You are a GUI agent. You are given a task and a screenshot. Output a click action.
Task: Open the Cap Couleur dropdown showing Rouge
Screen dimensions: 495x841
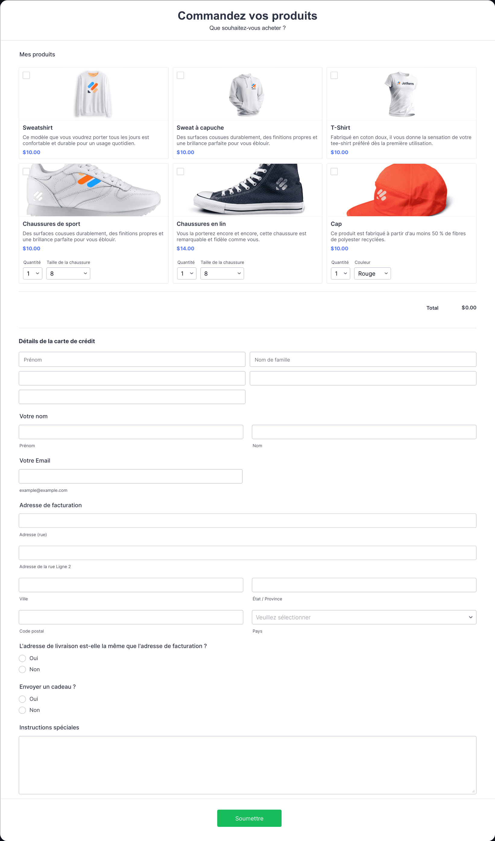pyautogui.click(x=373, y=274)
